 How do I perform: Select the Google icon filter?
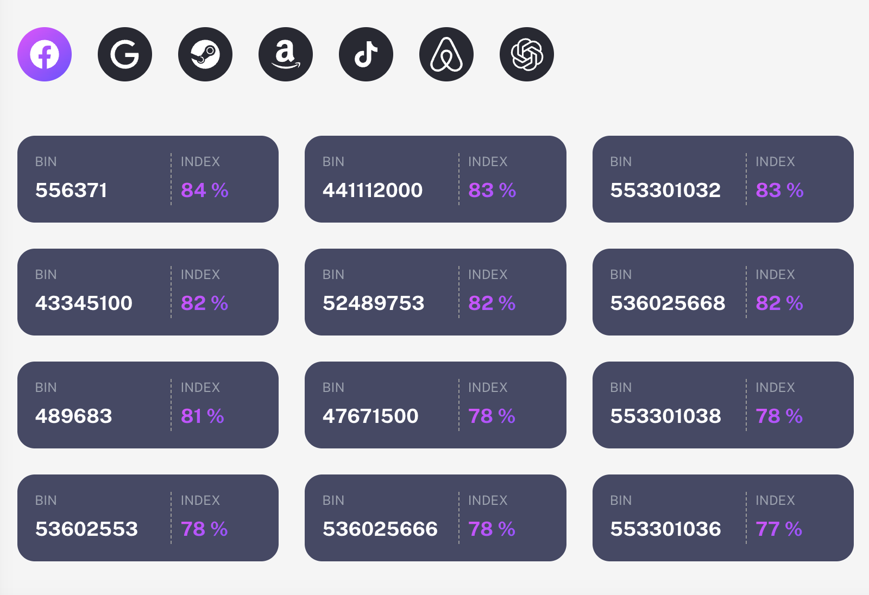click(125, 54)
